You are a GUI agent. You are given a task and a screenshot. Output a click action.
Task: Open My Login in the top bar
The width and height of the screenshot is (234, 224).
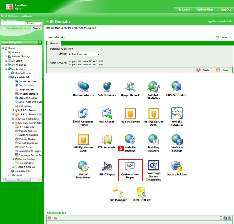click(x=183, y=10)
